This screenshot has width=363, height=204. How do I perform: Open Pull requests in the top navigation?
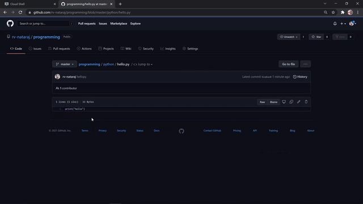[87, 24]
